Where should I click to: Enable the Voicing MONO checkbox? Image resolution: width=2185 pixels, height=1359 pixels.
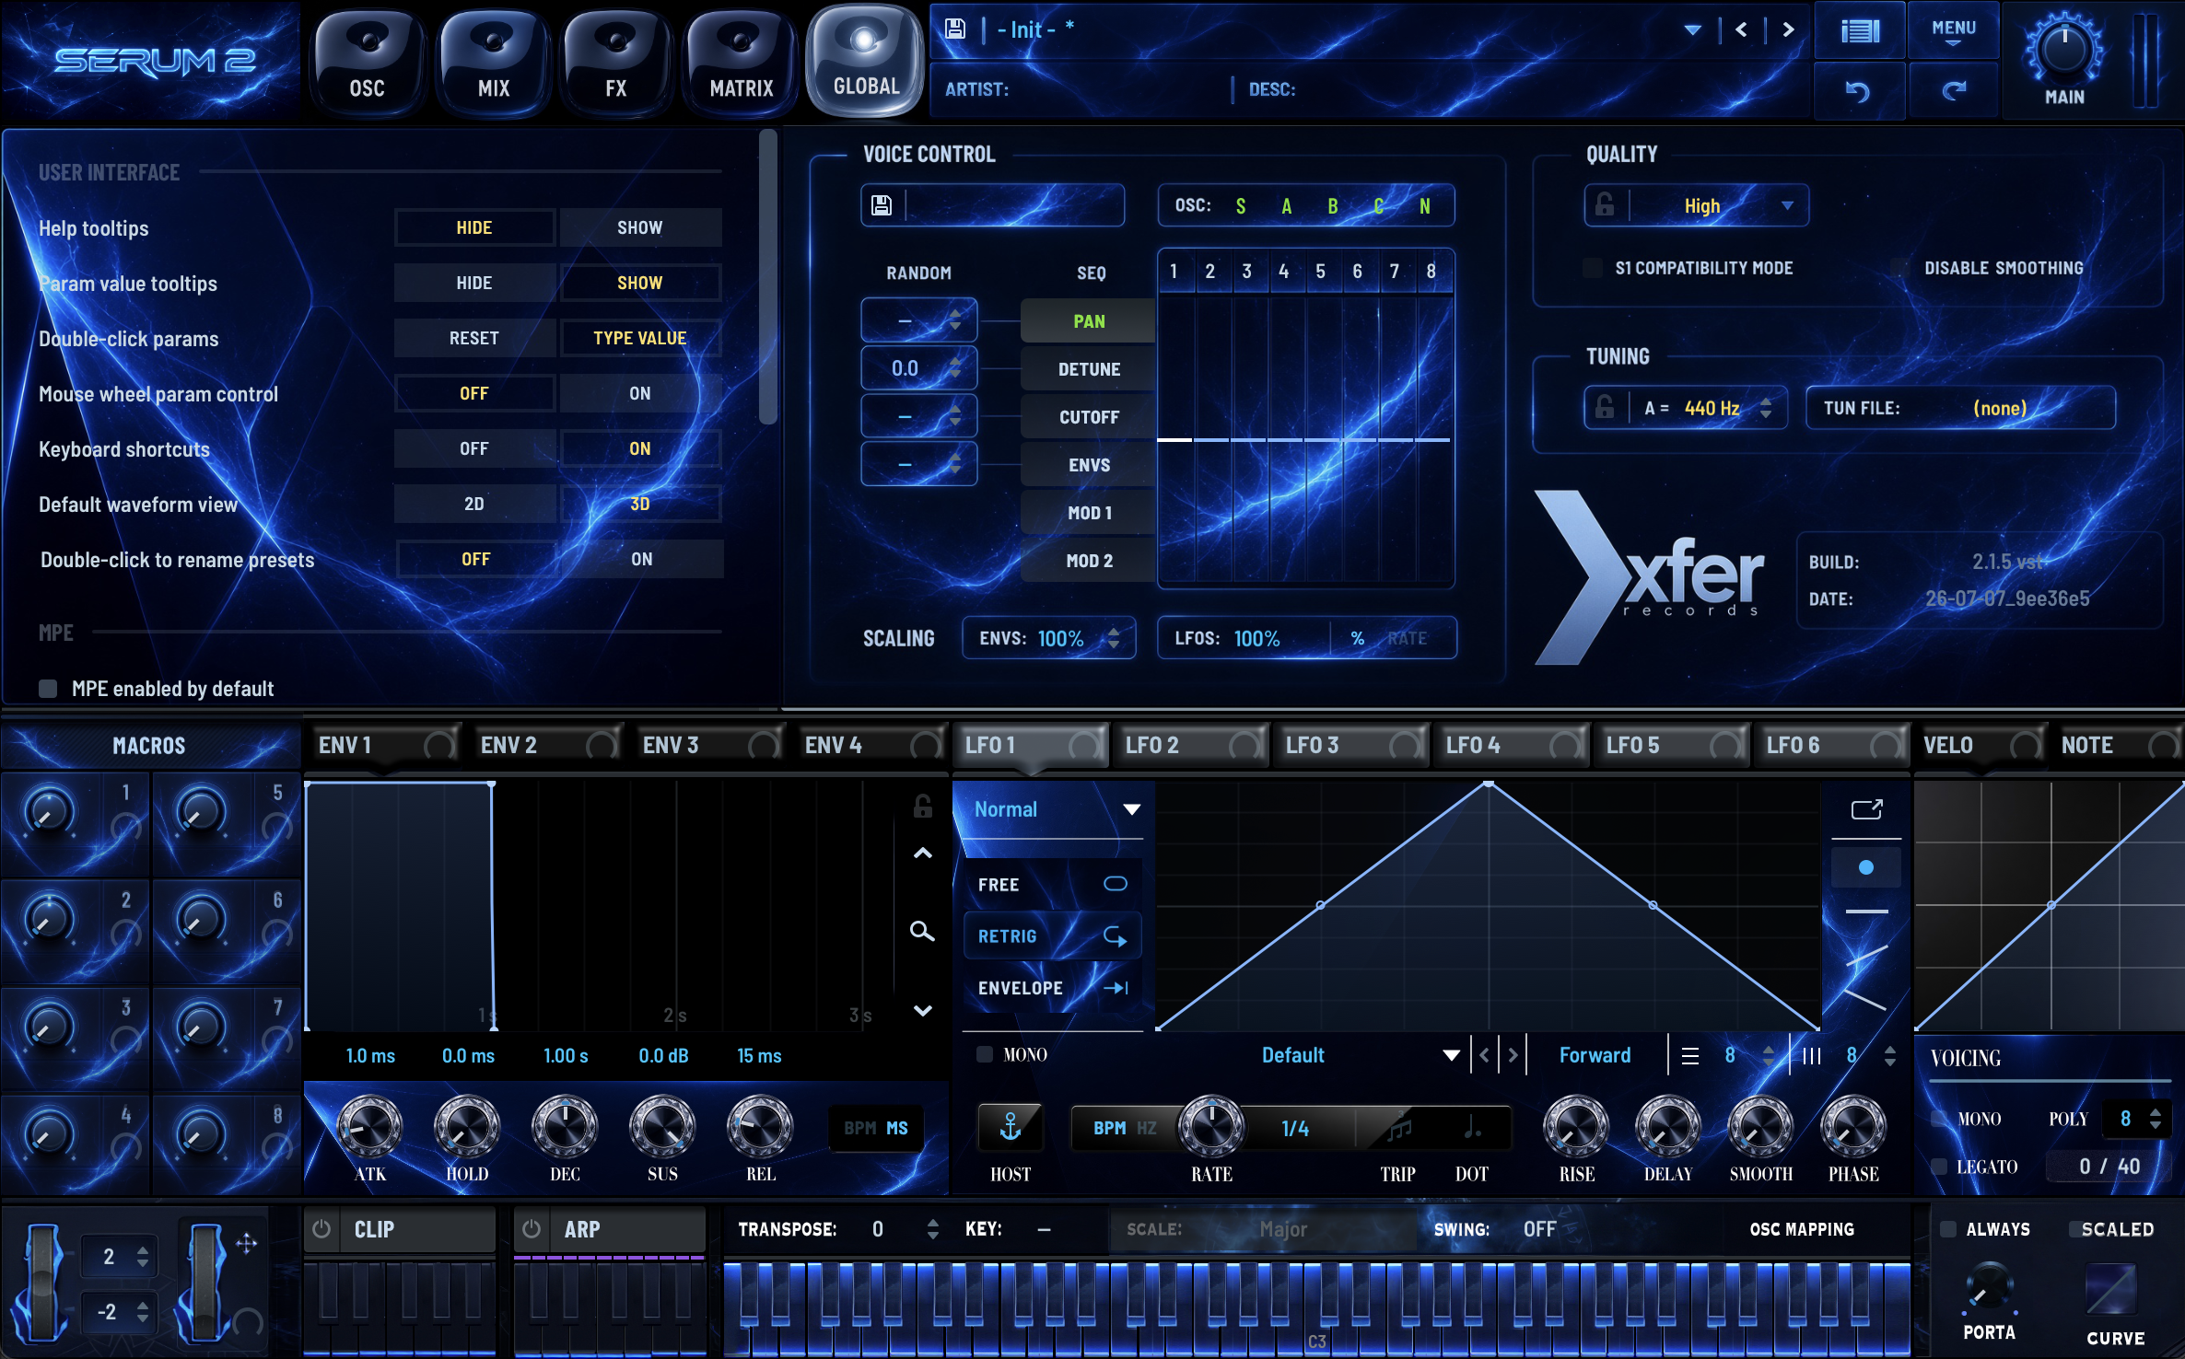tap(1939, 1119)
